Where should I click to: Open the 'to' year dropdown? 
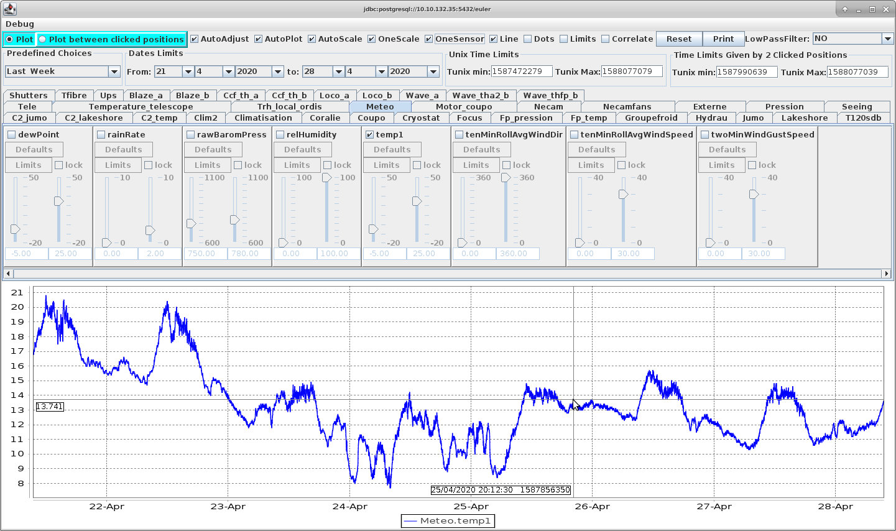pyautogui.click(x=433, y=72)
